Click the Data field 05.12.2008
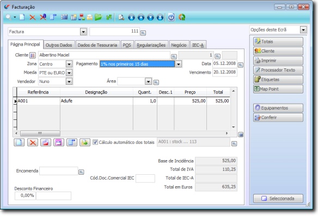Screen dimensions: 318x216 [225, 63]
